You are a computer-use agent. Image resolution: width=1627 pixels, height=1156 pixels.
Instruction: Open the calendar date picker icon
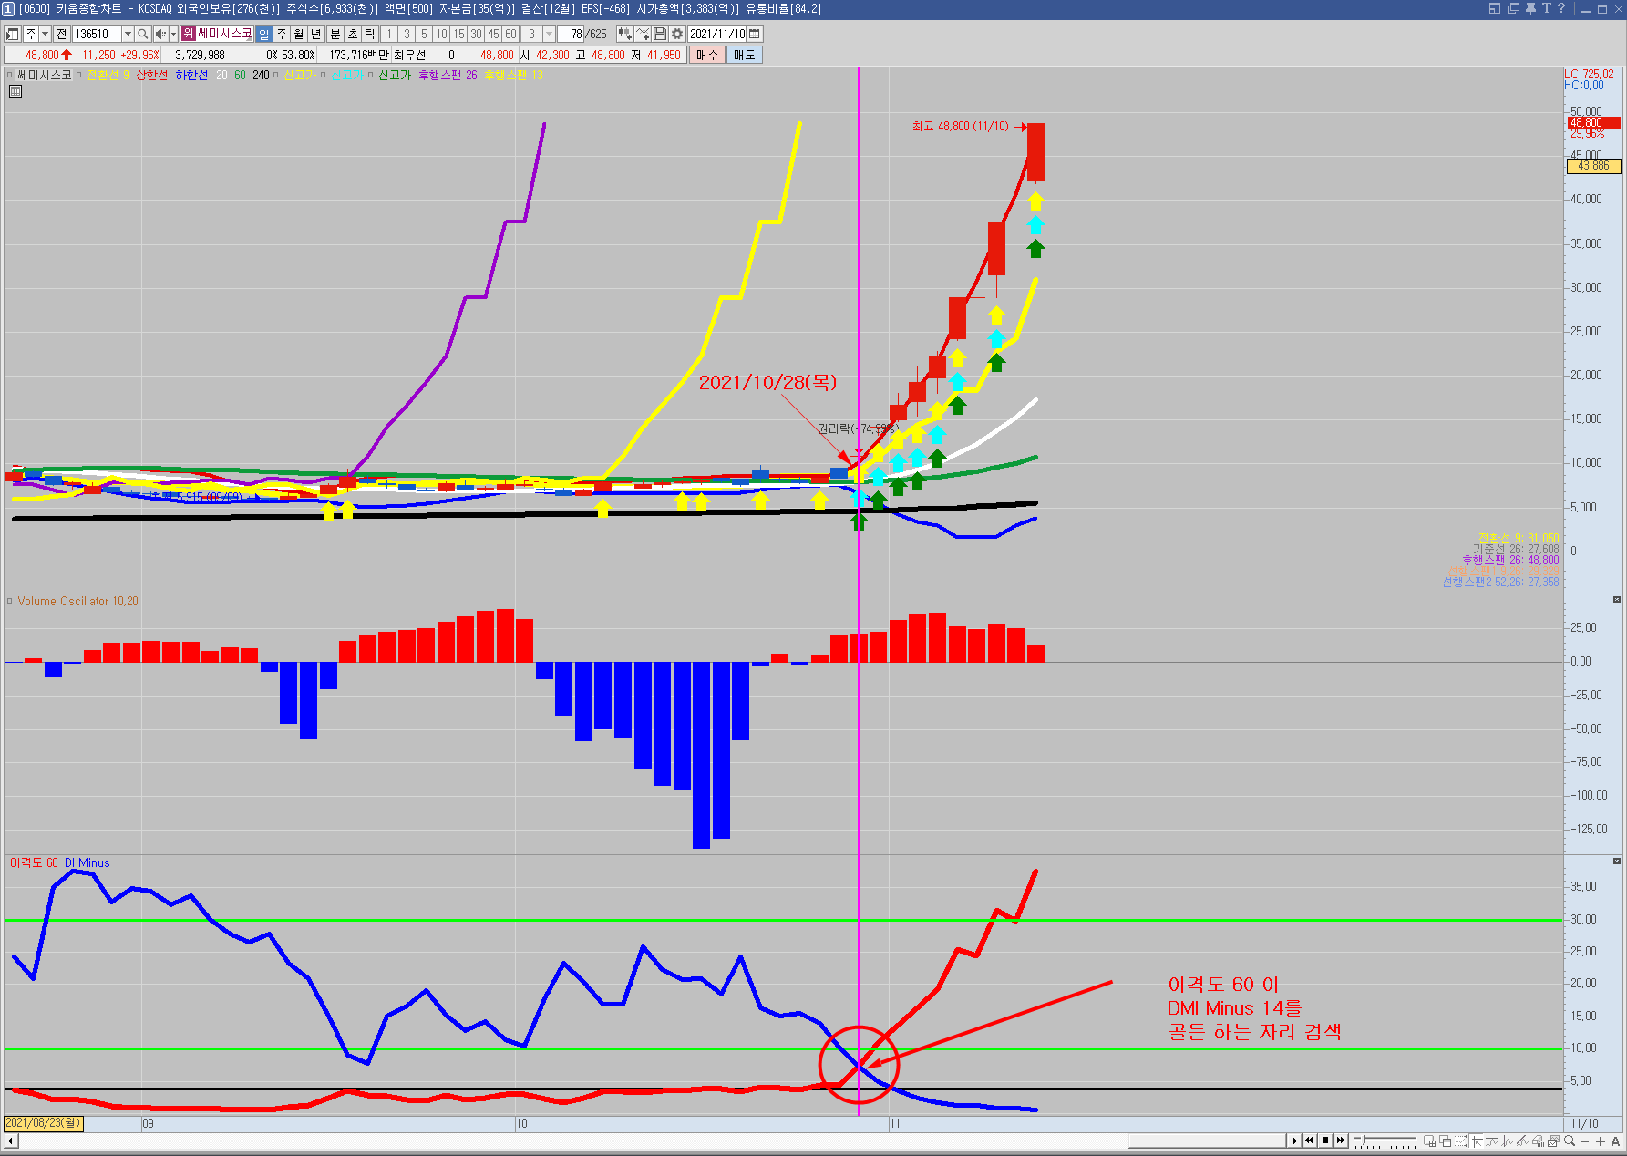pos(754,34)
